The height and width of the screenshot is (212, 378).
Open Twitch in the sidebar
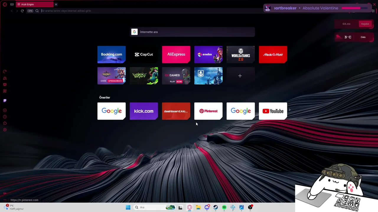point(5,100)
